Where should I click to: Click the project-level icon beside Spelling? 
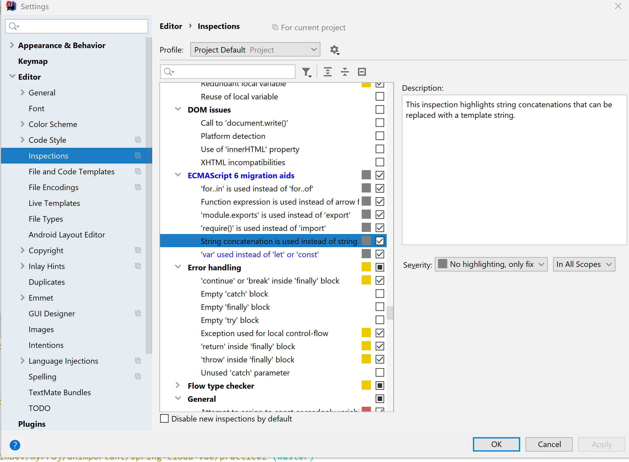(x=138, y=377)
